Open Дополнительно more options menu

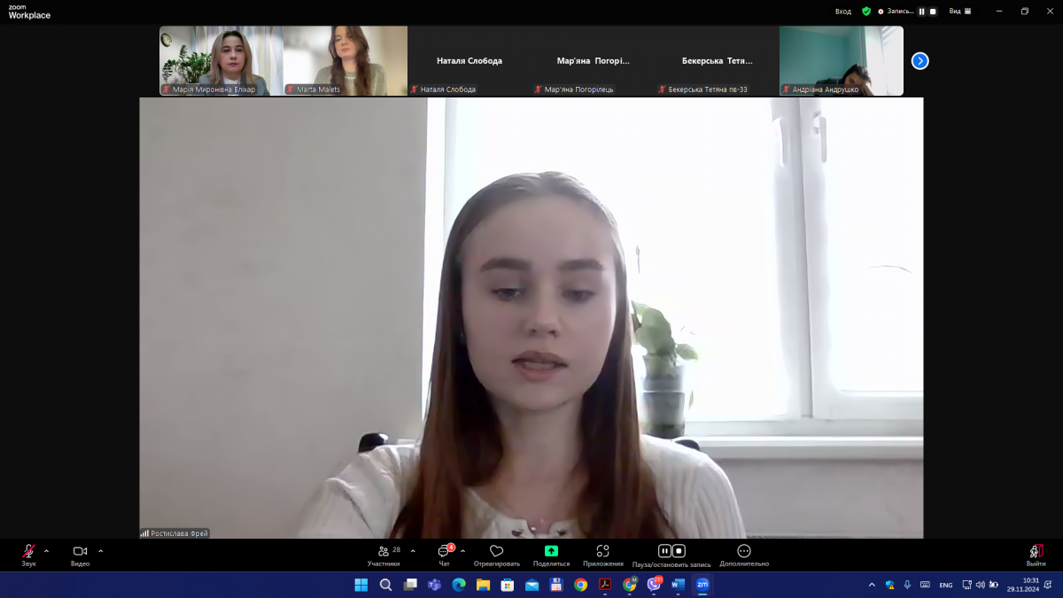click(744, 551)
